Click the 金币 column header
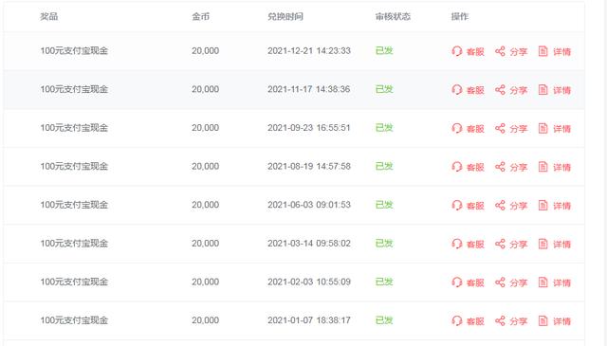The image size is (607, 346). click(x=200, y=17)
